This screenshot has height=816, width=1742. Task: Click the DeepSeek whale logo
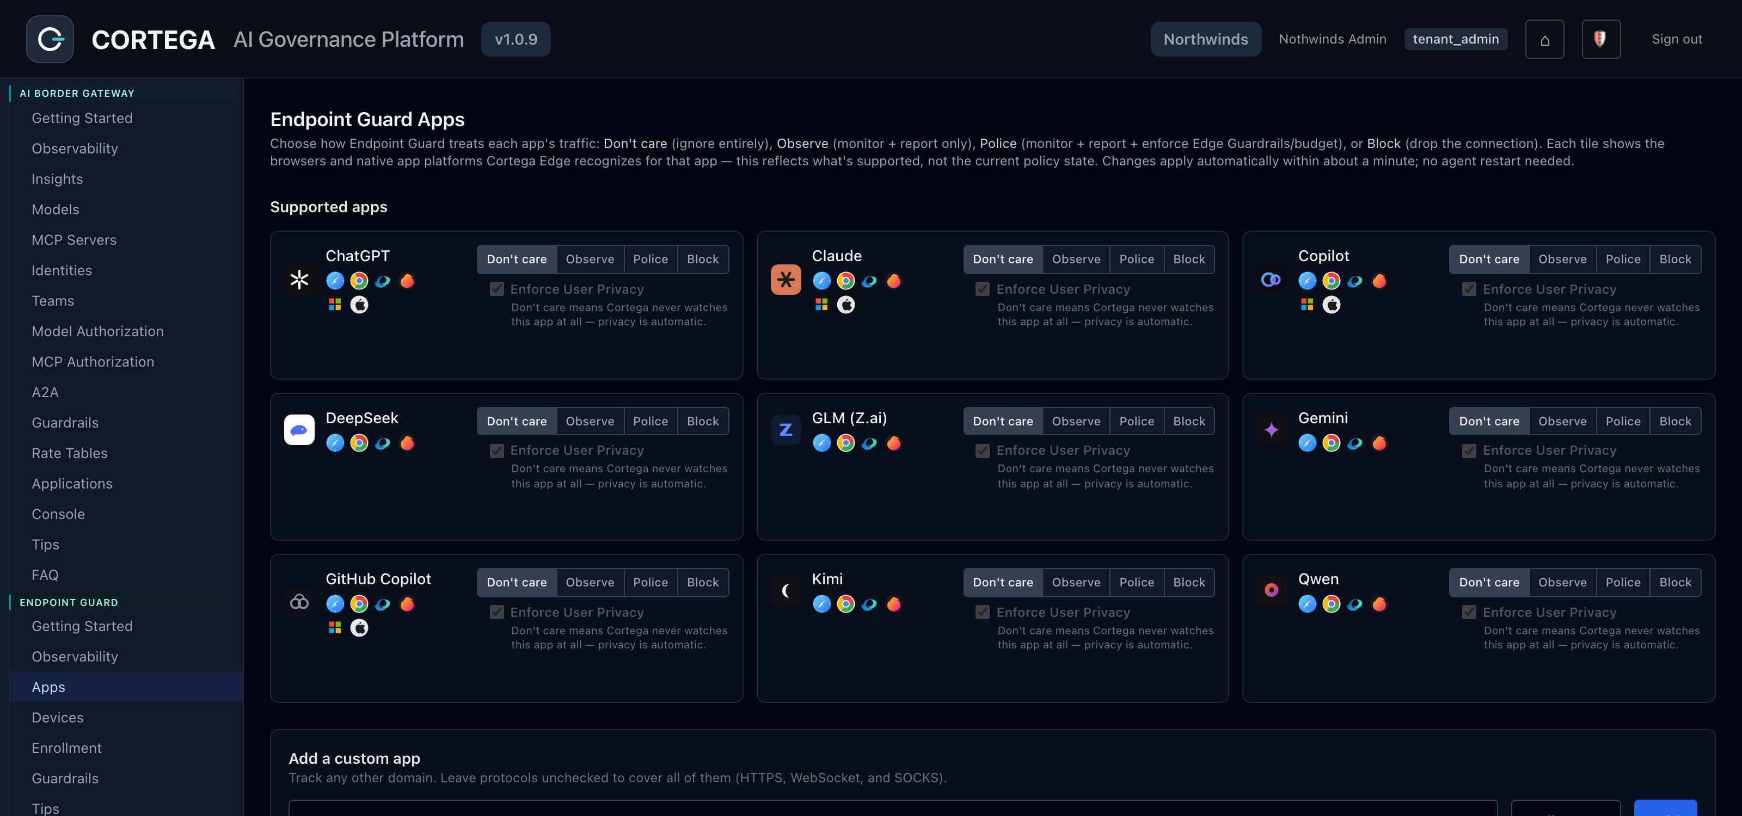click(299, 430)
